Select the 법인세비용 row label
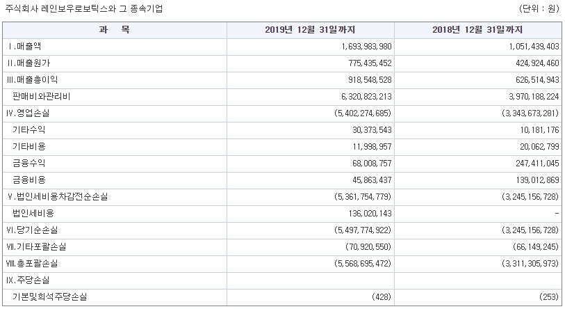This screenshot has height=309, width=565. [x=33, y=214]
